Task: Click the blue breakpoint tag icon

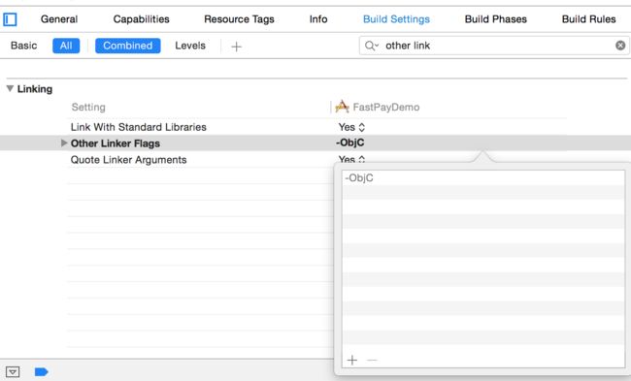Action: pyautogui.click(x=42, y=371)
